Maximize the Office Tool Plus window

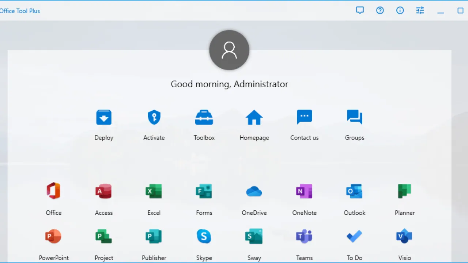coord(461,11)
